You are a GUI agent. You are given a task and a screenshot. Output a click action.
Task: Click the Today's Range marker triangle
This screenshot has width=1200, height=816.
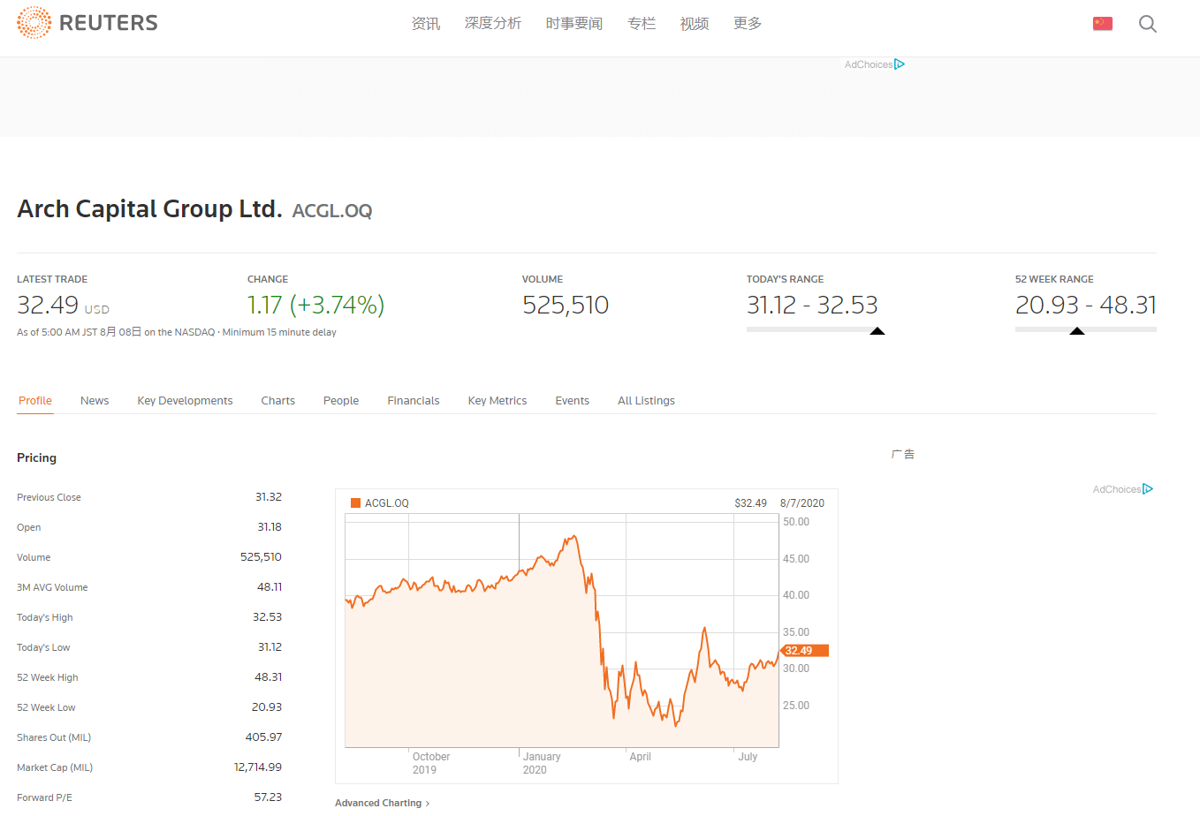877,331
